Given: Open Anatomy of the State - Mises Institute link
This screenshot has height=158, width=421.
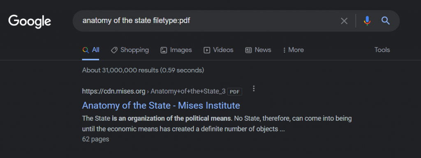Looking at the screenshot, I should click(x=161, y=105).
